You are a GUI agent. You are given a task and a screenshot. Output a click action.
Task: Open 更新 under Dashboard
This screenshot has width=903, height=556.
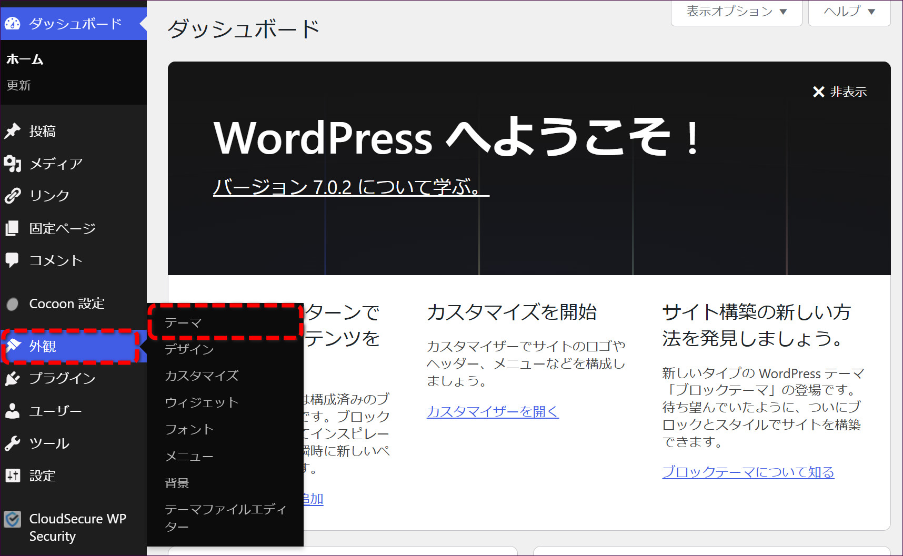(18, 85)
